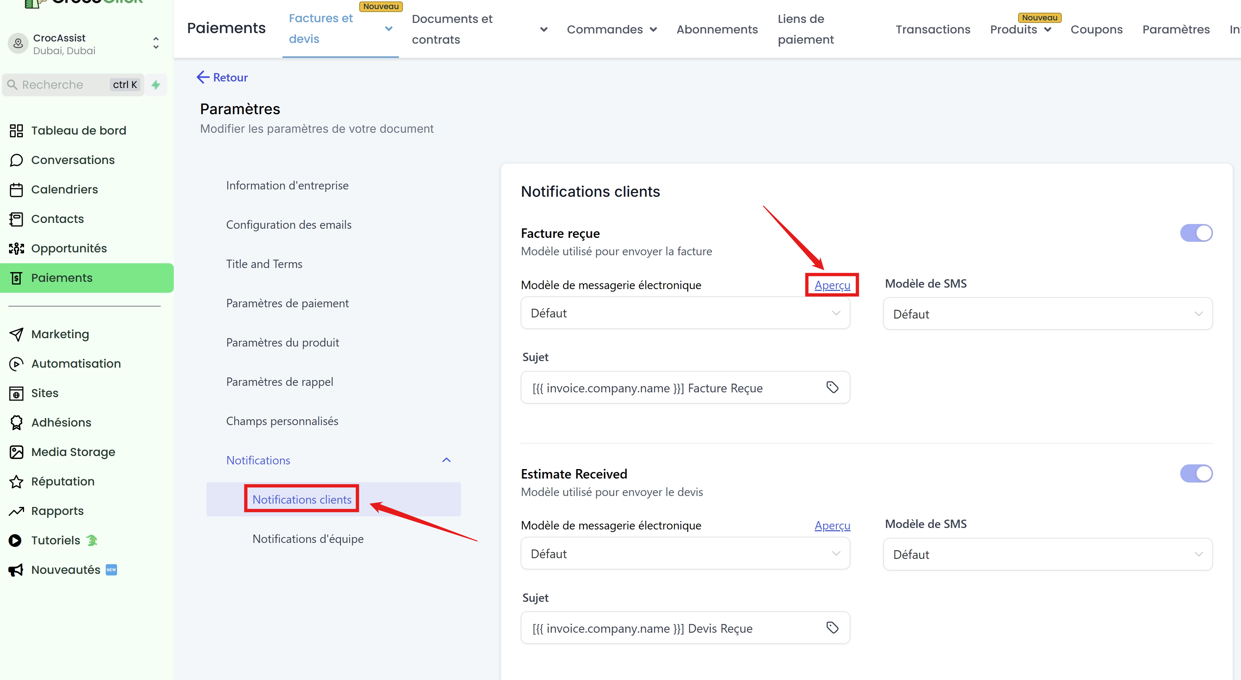The image size is (1241, 680).
Task: Edit the Facture Reçue subject field
Action: tap(685, 388)
